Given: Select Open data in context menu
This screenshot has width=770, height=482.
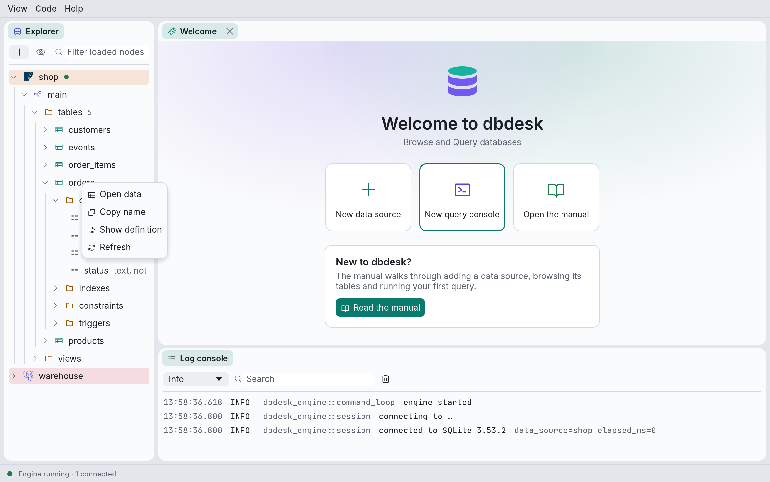Looking at the screenshot, I should [125, 194].
